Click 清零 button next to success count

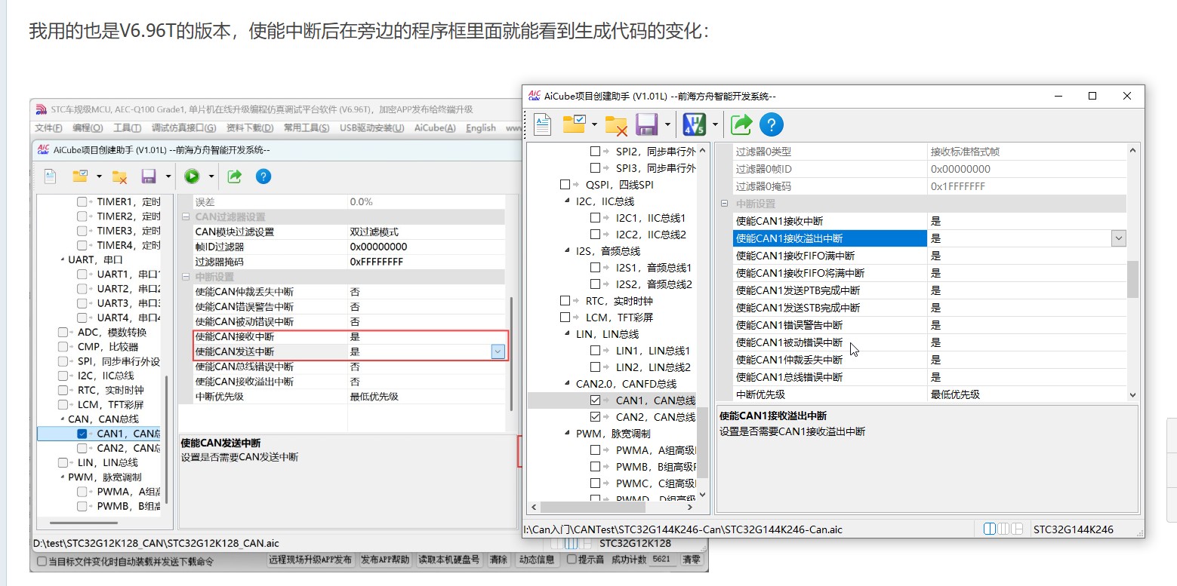point(692,560)
